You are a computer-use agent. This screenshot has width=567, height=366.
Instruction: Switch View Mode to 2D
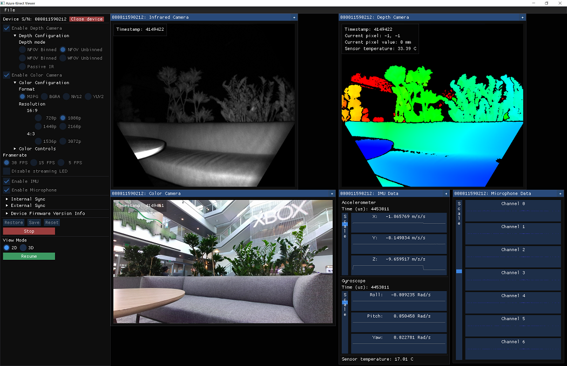(x=6, y=247)
